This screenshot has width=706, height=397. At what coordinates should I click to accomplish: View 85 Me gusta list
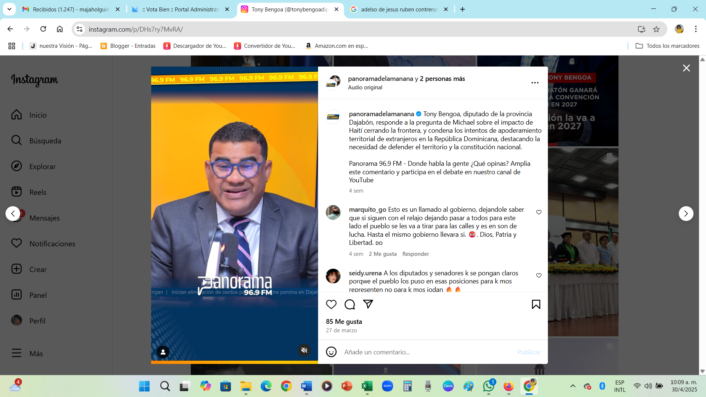coord(344,322)
